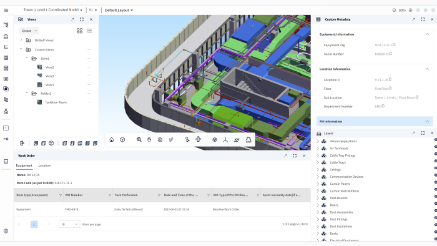437x246 pixels.
Task: Toggle visibility of Curtain Panels layer
Action: point(435,182)
